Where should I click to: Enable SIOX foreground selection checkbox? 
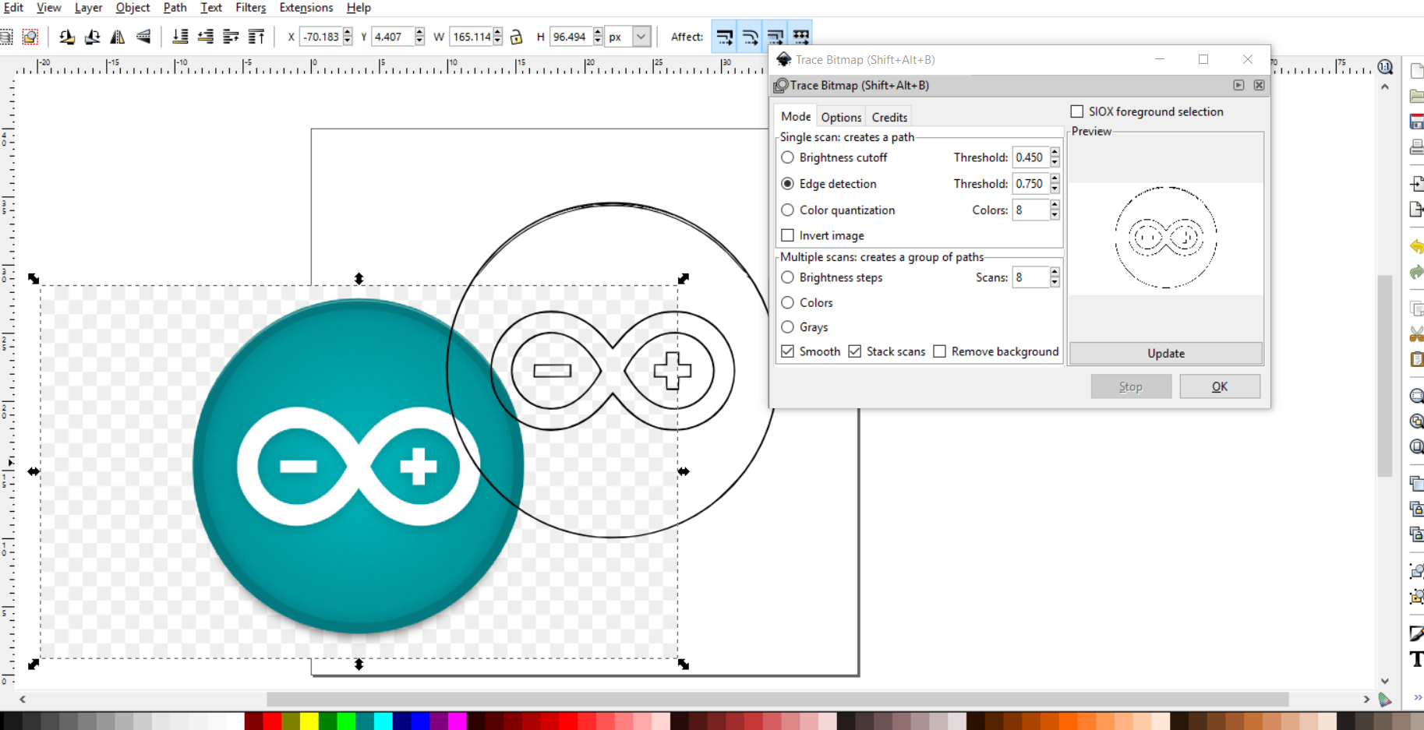[x=1077, y=111]
